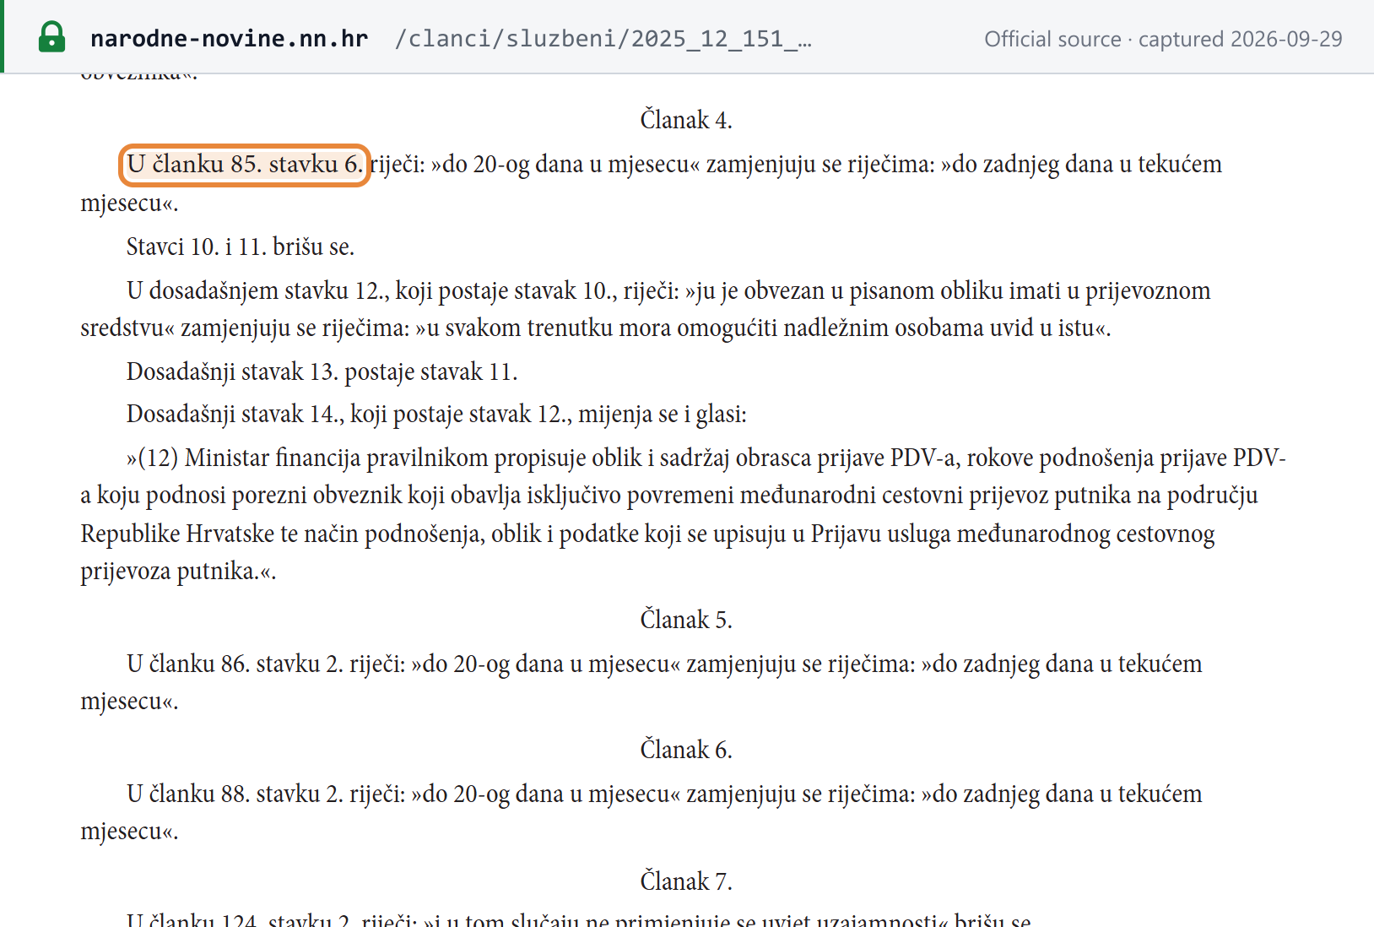Click the narodne-novine.nn.hr domain name

229,39
